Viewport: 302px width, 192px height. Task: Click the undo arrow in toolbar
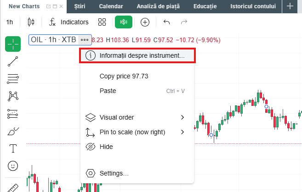pyautogui.click(x=166, y=22)
